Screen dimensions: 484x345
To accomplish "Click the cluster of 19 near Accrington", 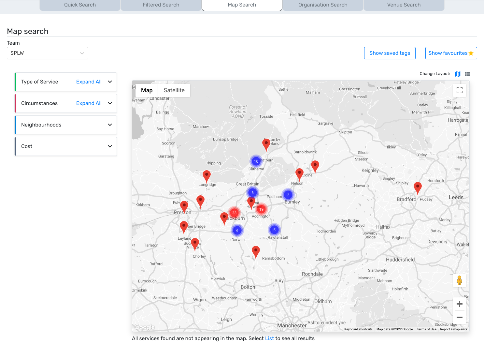I will tap(261, 209).
